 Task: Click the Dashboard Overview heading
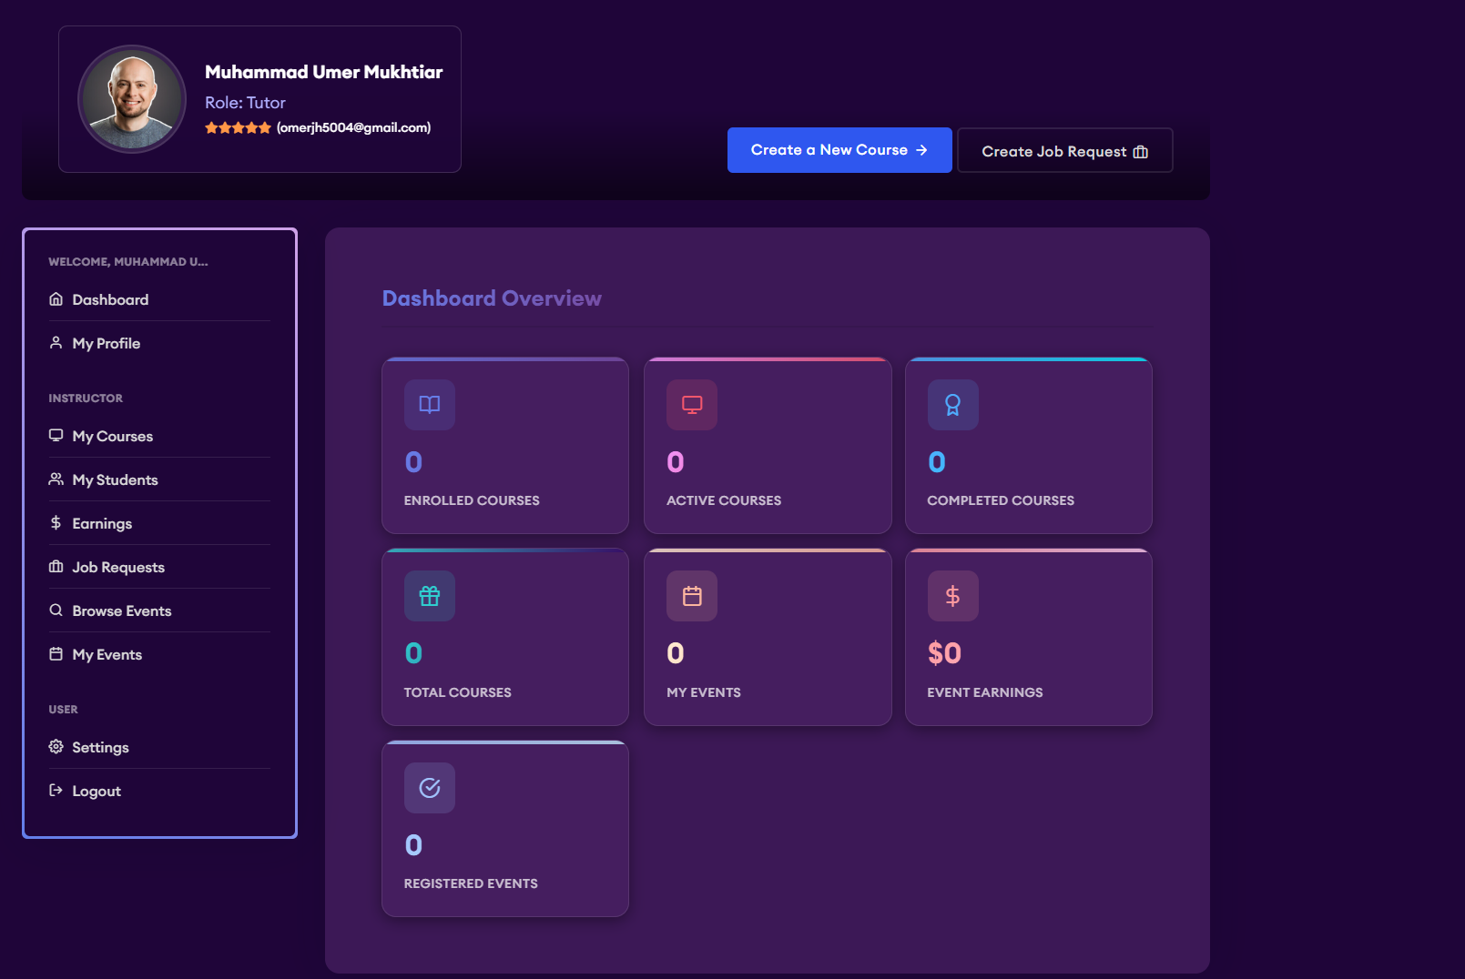tap(492, 298)
